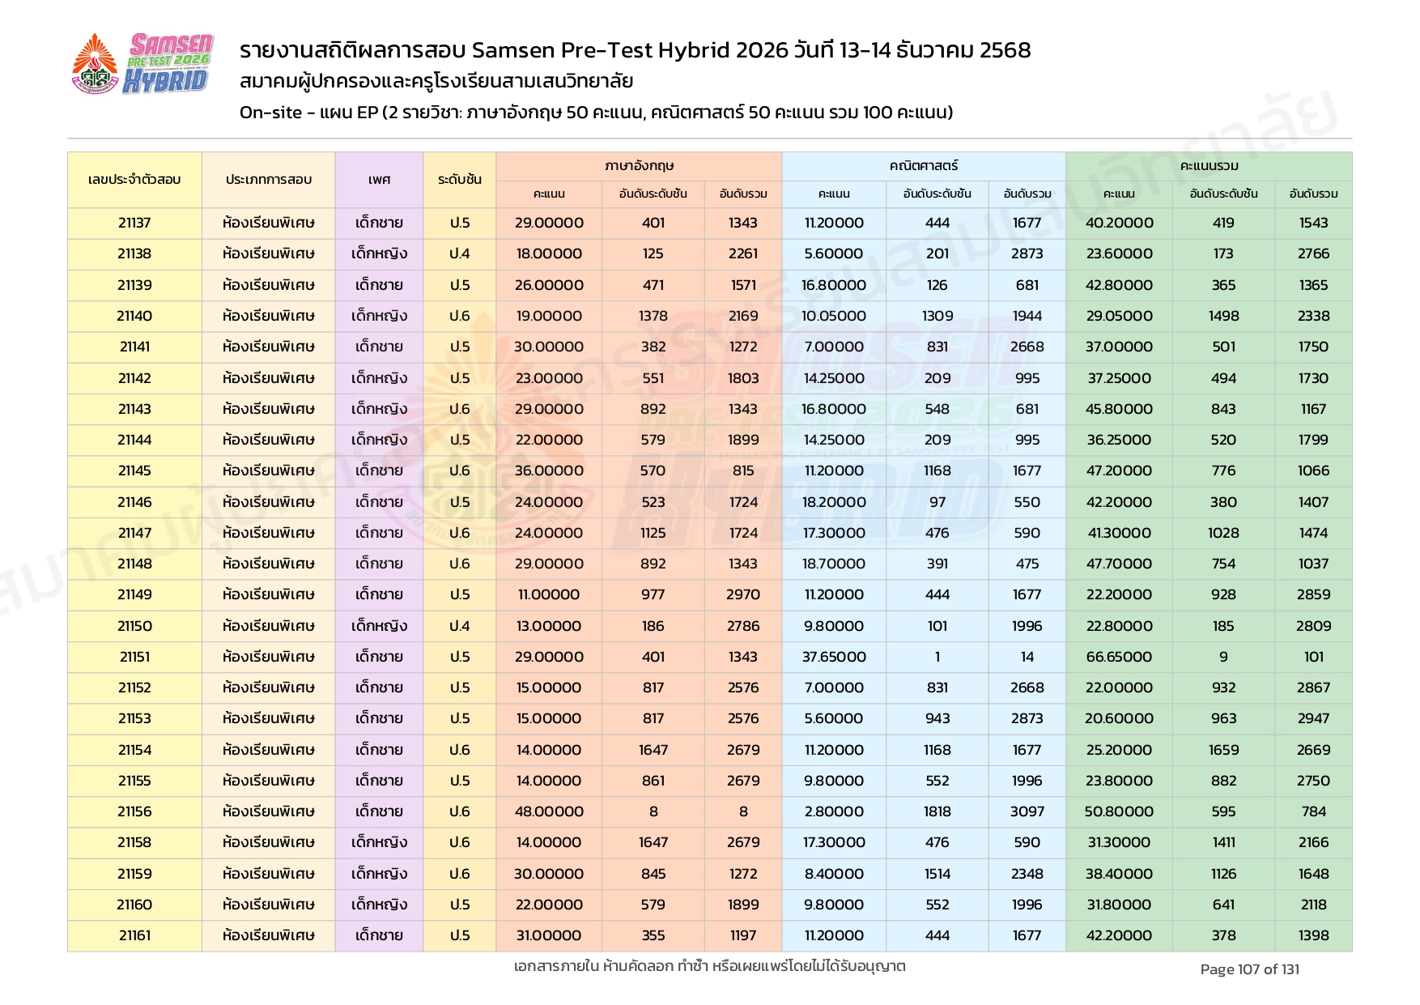The image size is (1420, 1005).
Task: Select the On-site แผน EP subtitle line
Action: pos(596,113)
